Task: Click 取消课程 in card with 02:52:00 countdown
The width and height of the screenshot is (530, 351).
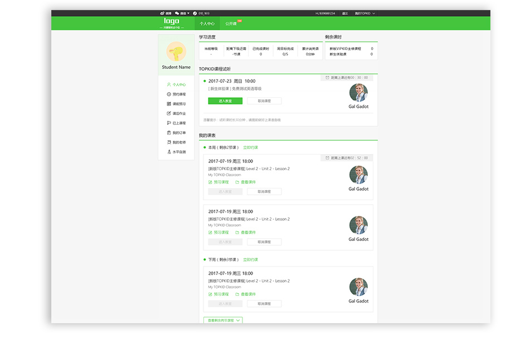Action: tap(264, 192)
